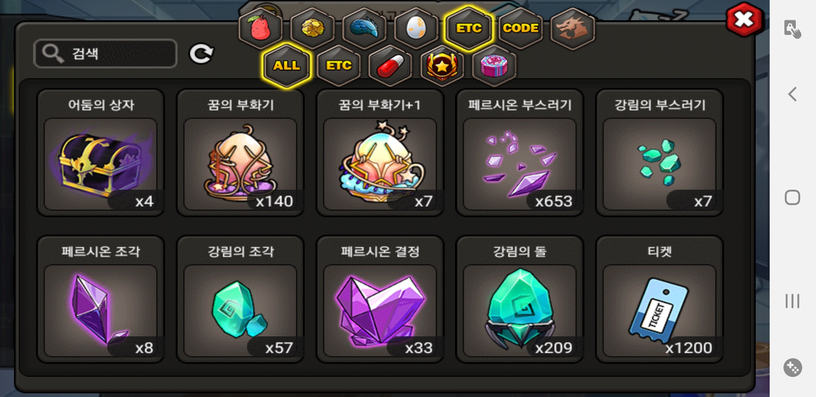Filter by star medal badge icon
Viewport: 816px width, 397px height.
(442, 65)
